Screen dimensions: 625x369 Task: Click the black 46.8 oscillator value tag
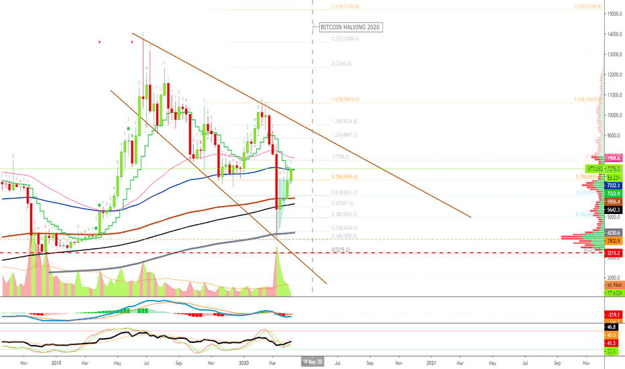[612, 327]
